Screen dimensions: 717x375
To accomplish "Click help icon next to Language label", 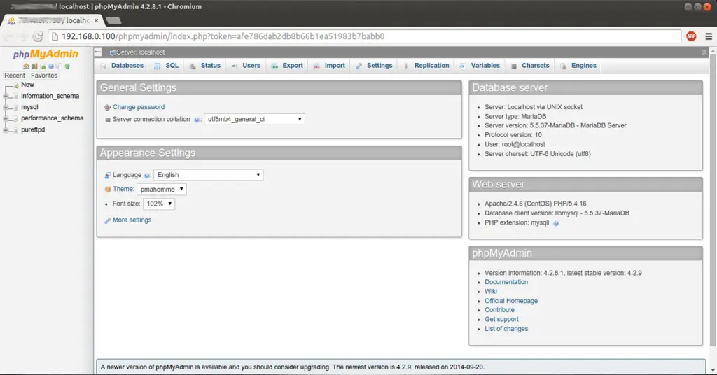I will click(x=147, y=176).
